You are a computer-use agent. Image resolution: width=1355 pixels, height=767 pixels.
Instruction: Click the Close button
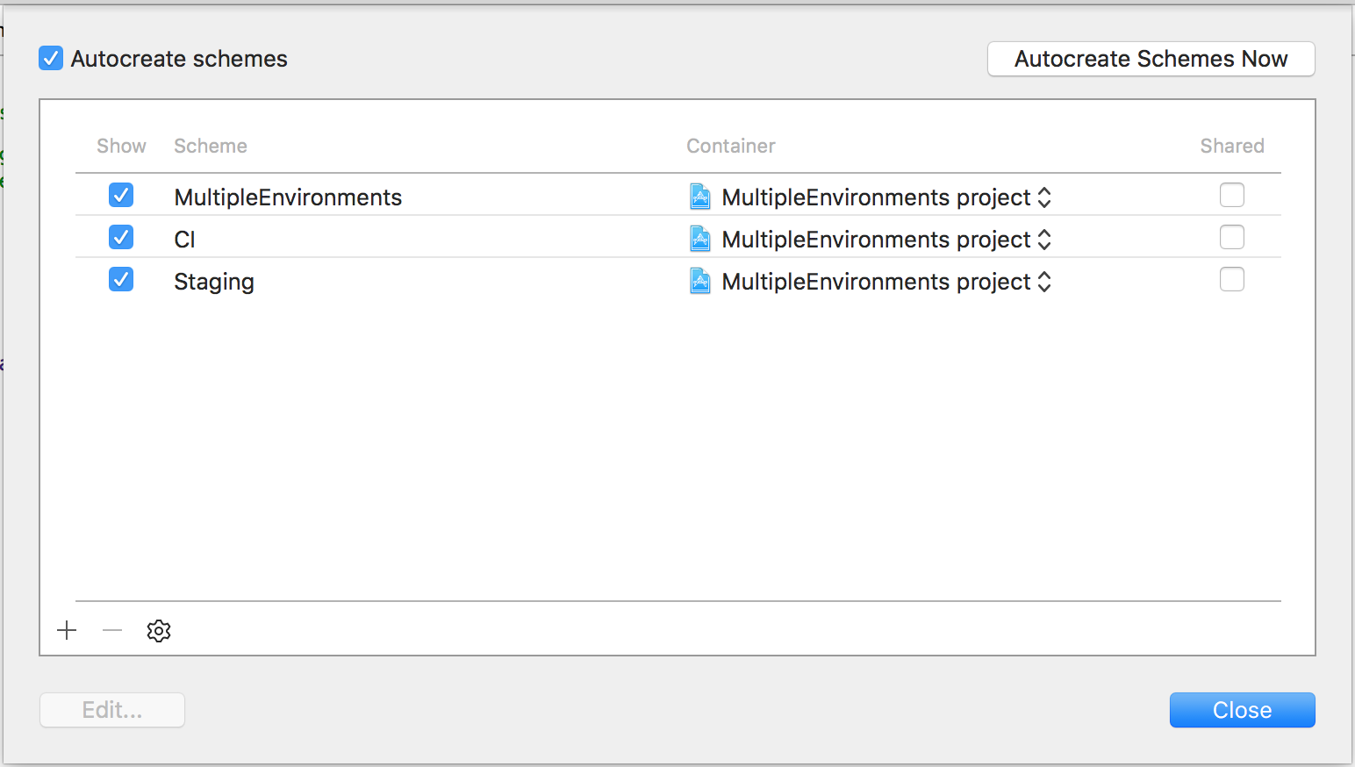click(1242, 710)
